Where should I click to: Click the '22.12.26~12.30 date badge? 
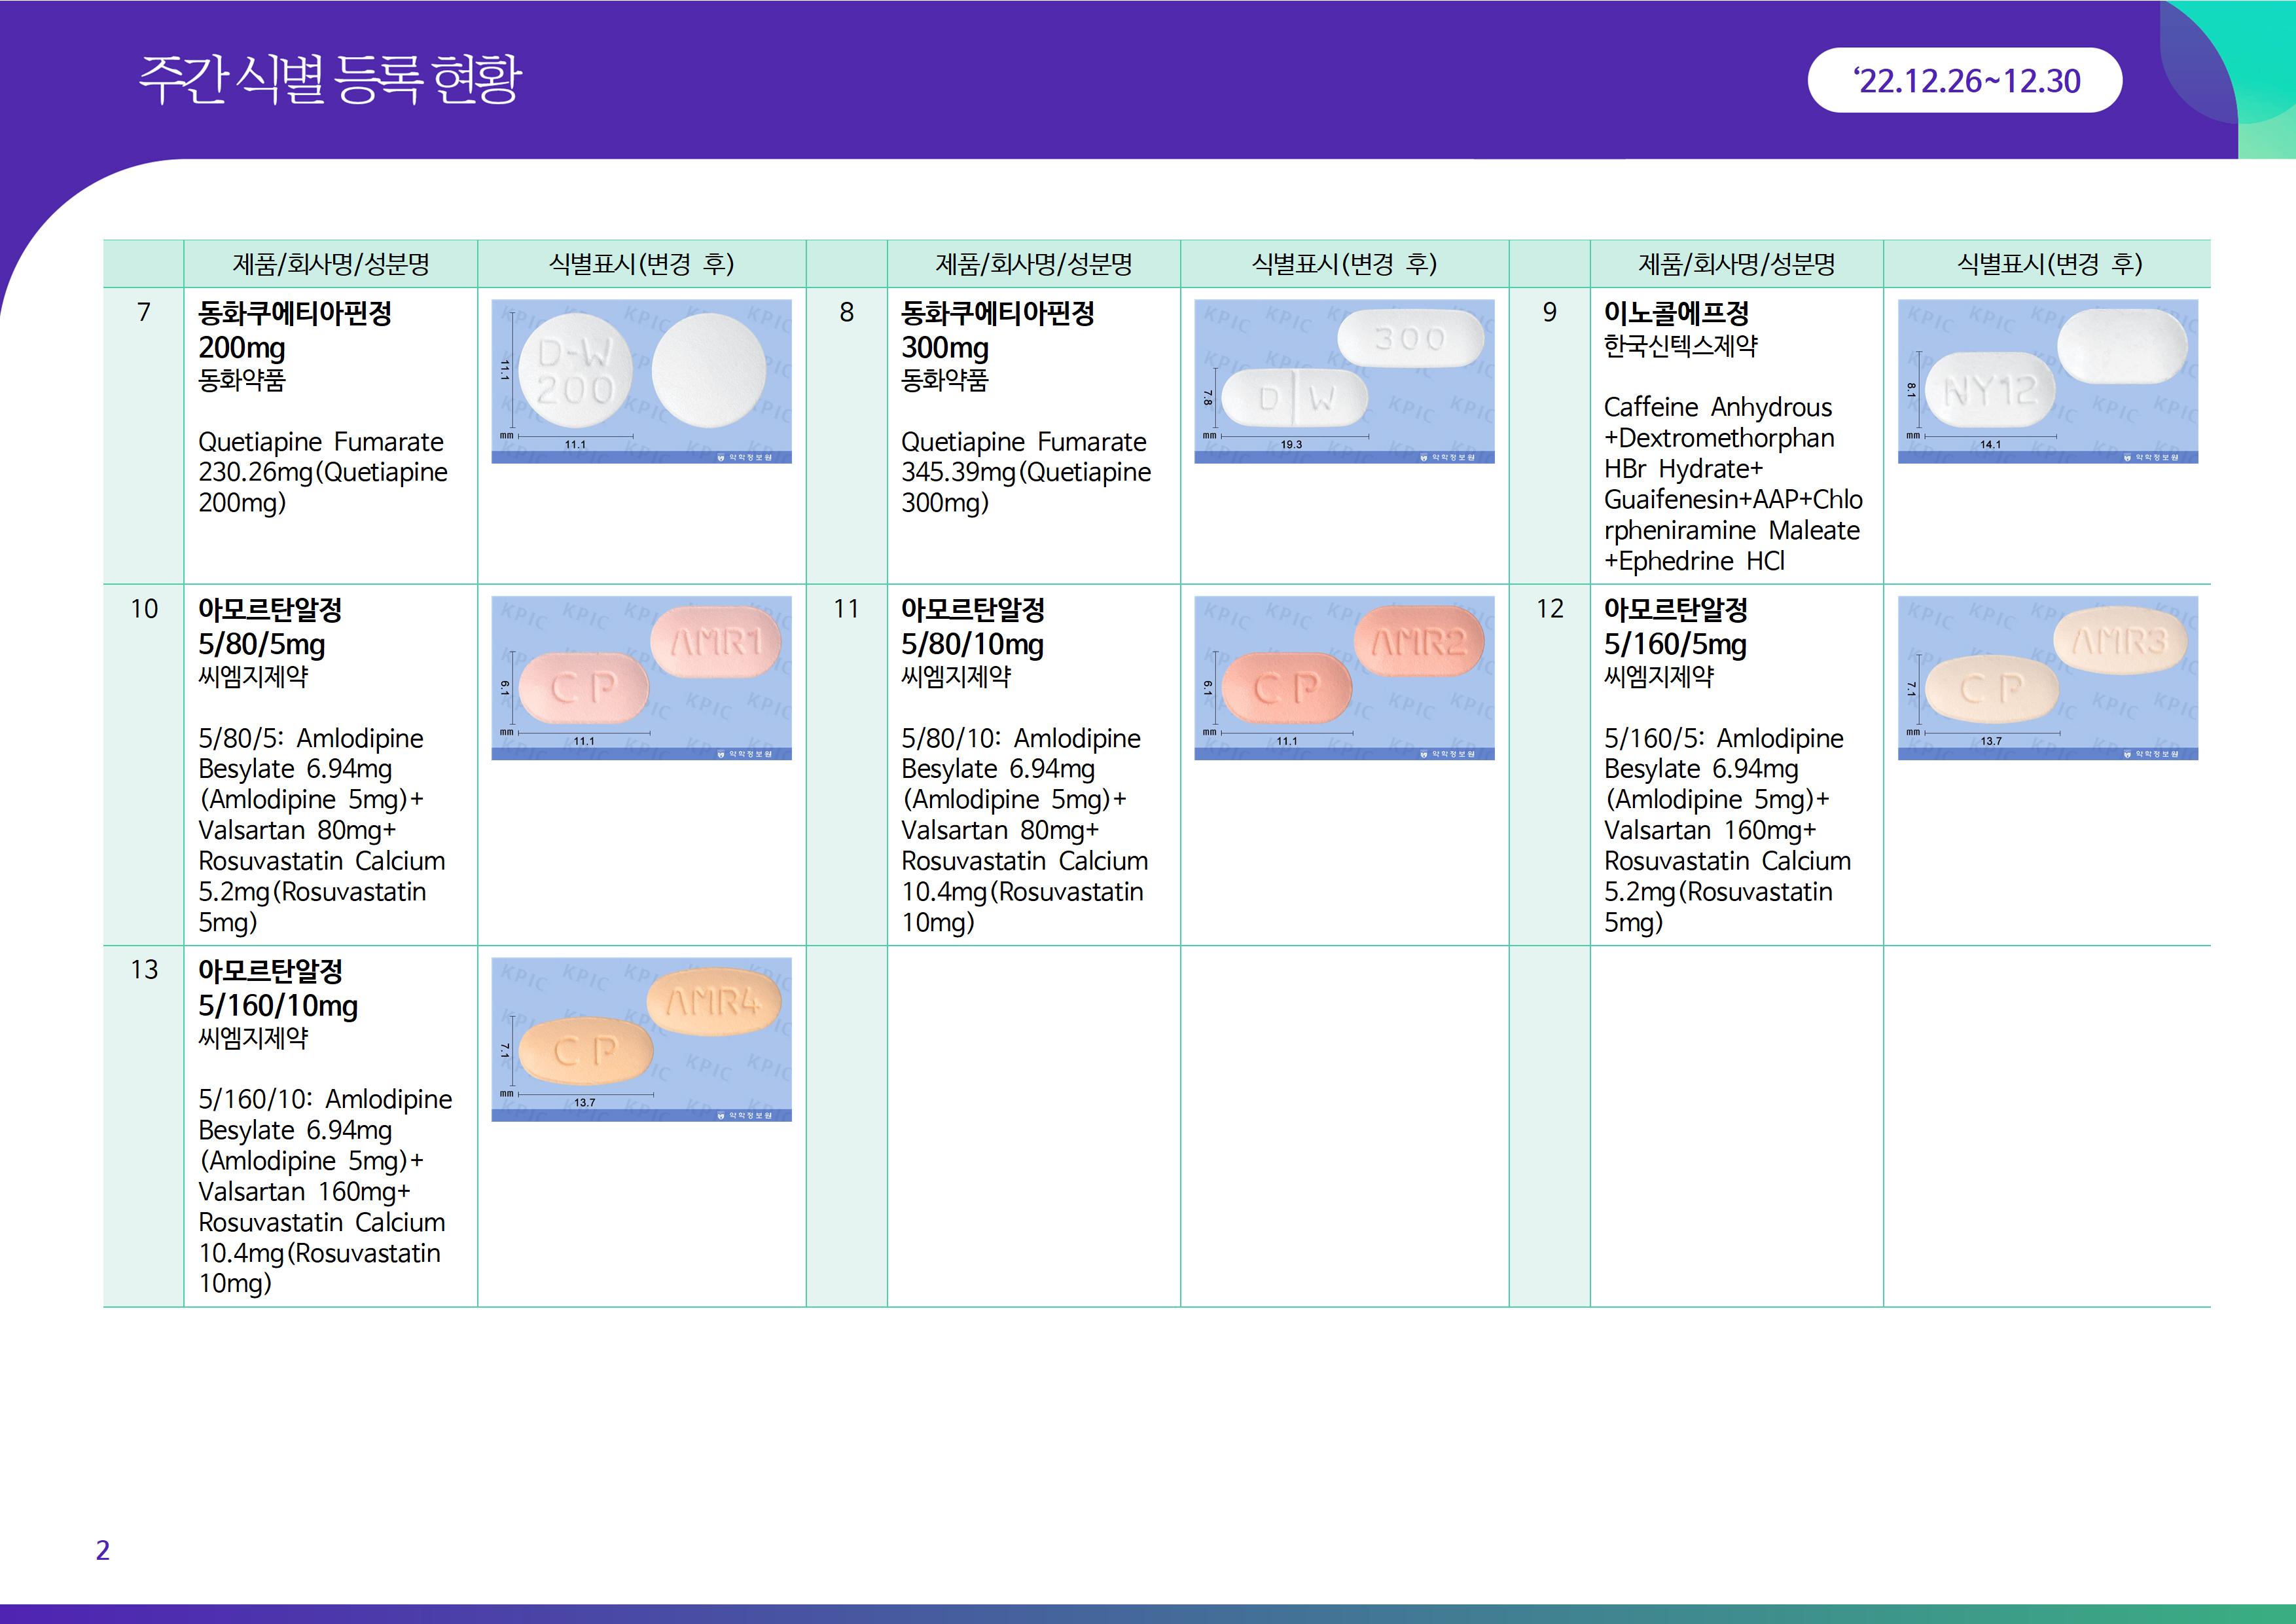coord(1964,80)
